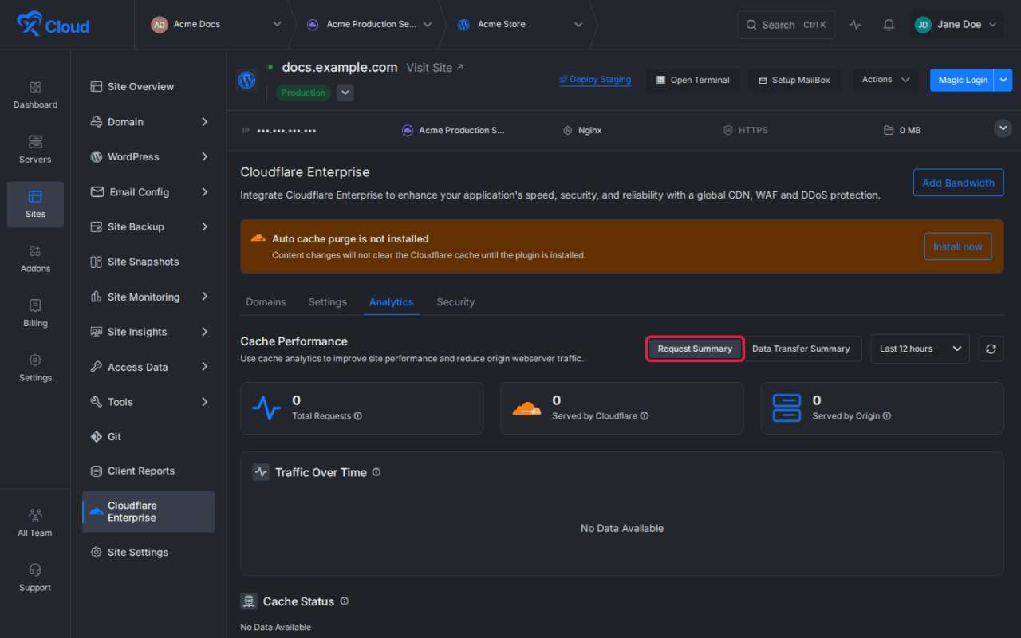Select the Analytics tab
The image size is (1021, 638).
[391, 302]
